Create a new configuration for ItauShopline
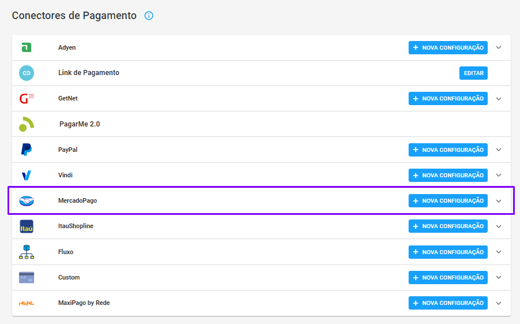Screen dimensions: 520x324 (448, 226)
